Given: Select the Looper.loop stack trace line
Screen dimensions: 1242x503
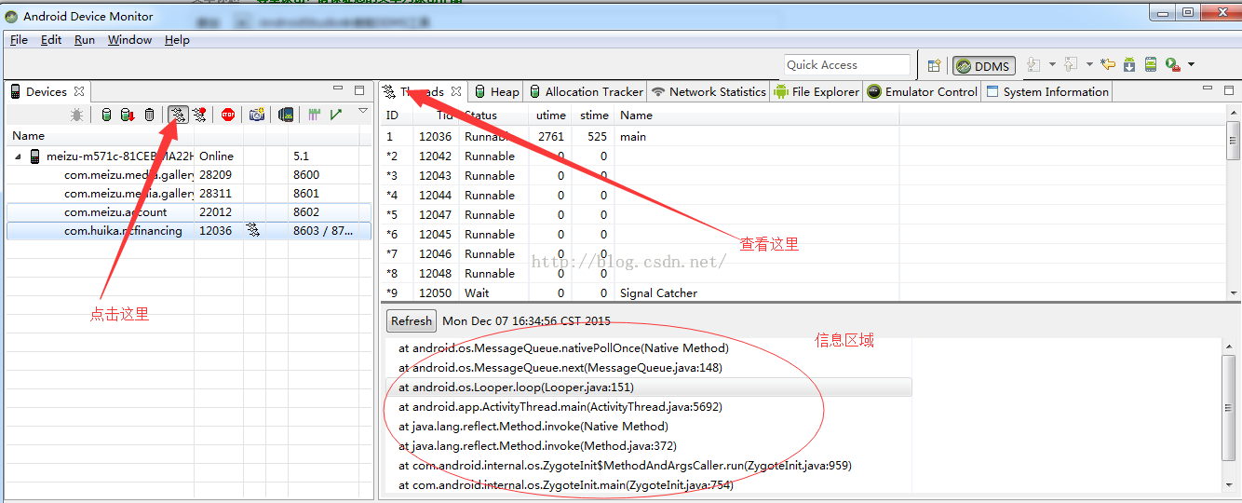Looking at the screenshot, I should click(648, 387).
